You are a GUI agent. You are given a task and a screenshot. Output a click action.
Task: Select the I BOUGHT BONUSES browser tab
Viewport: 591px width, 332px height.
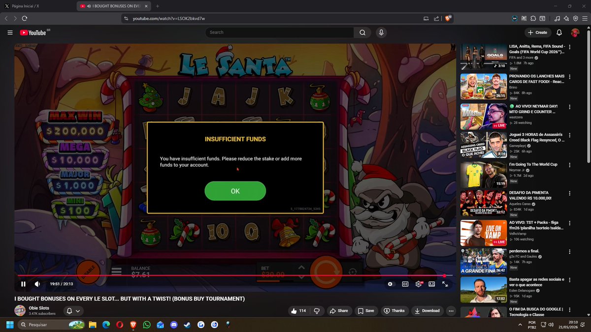coord(113,6)
